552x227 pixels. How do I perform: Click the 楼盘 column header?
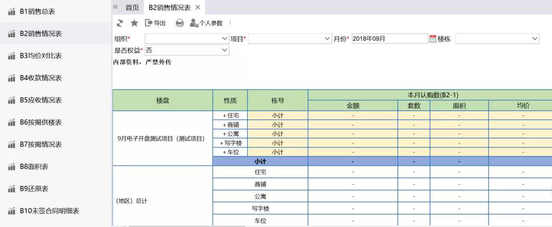(163, 100)
